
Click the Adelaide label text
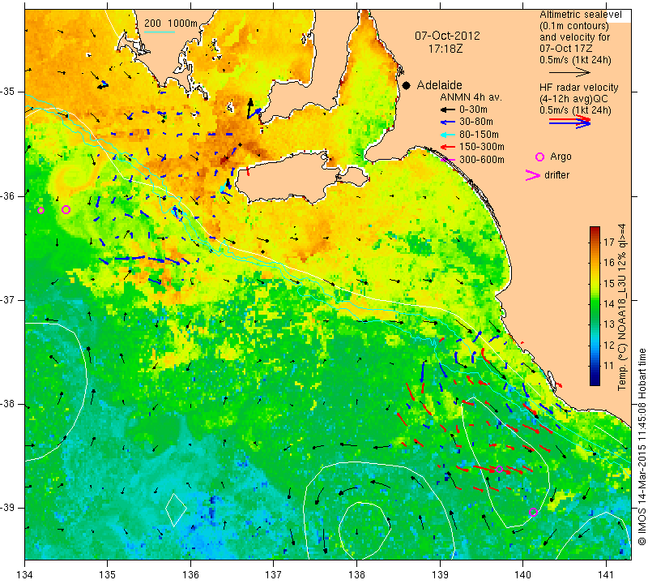(x=439, y=85)
